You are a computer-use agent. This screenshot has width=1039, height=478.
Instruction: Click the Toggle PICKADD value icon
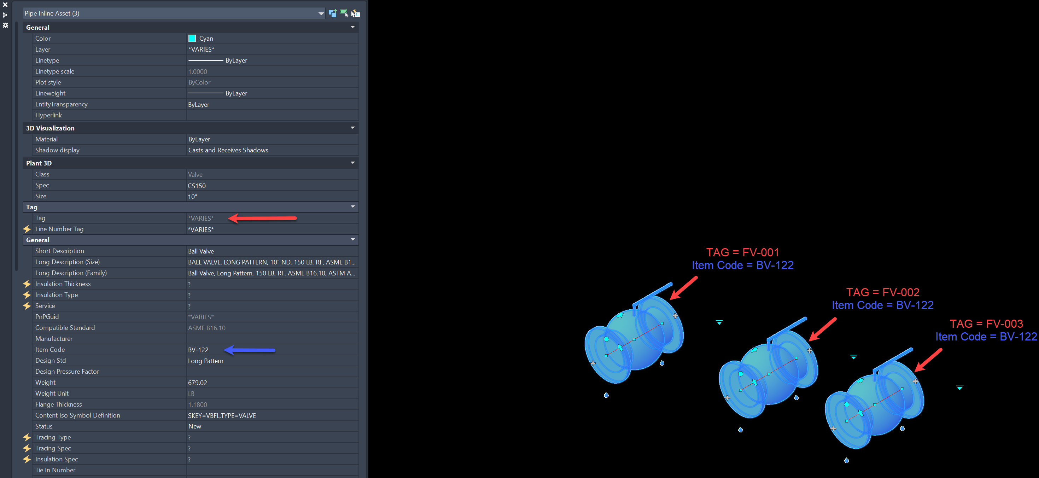(x=333, y=13)
